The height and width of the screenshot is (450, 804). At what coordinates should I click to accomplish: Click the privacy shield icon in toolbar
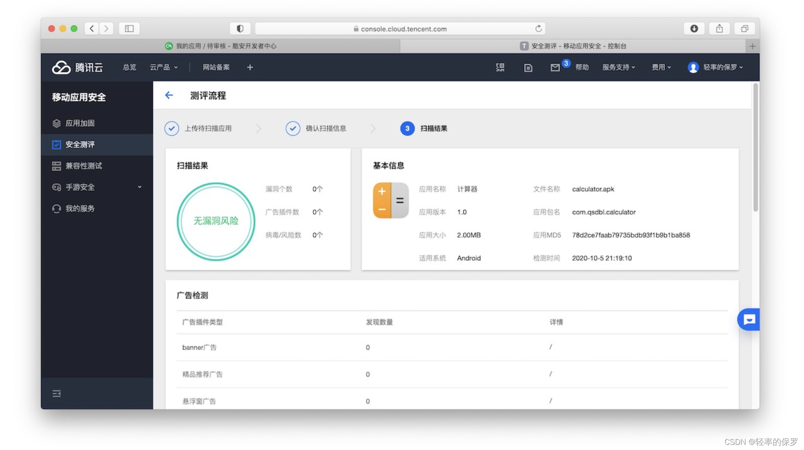click(240, 28)
